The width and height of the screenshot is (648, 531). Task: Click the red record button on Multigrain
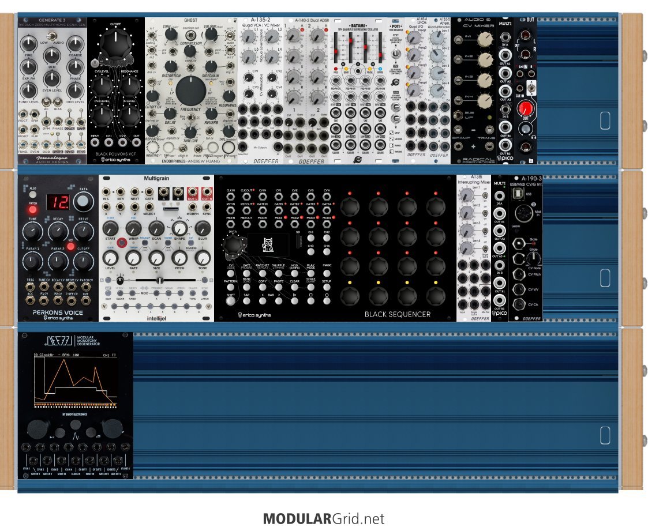click(122, 243)
